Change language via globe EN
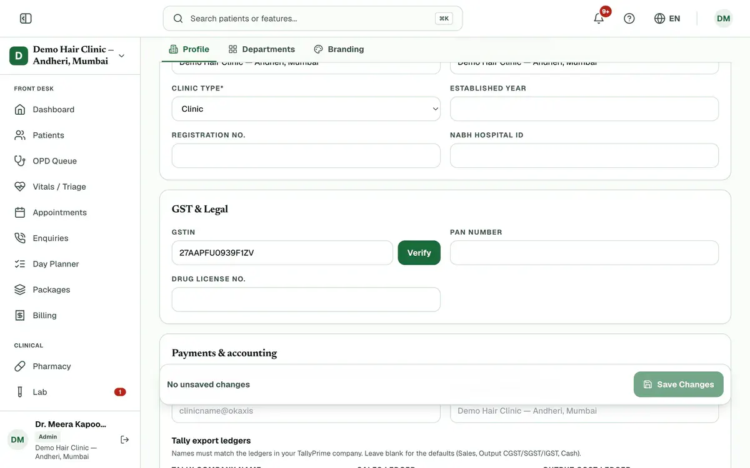Image resolution: width=750 pixels, height=468 pixels. pos(667,19)
